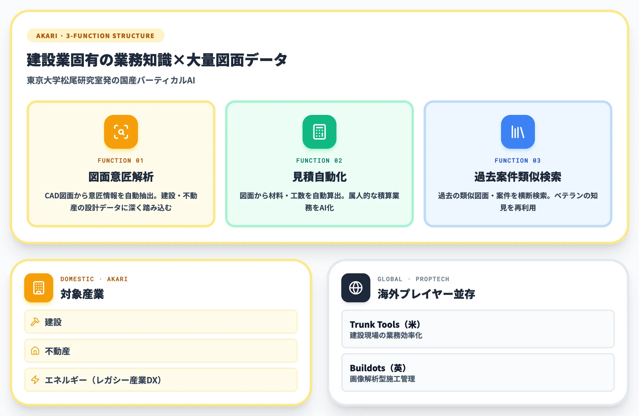The width and height of the screenshot is (639, 416).
Task: Click the subtitle 東京大学松尾研究室発の国産バーティカルAI
Action: click(111, 80)
